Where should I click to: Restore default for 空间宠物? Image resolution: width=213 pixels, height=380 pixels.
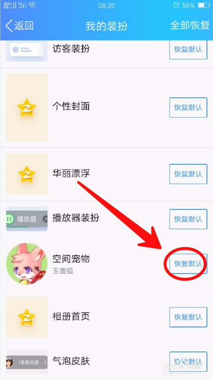click(188, 264)
